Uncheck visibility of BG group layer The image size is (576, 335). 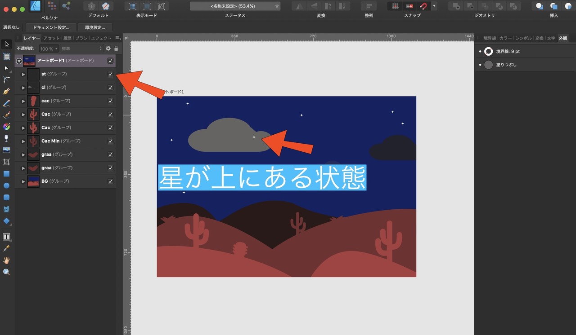111,181
